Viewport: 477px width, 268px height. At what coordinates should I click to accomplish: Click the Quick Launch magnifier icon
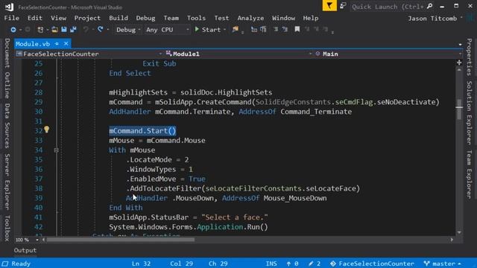tap(429, 6)
